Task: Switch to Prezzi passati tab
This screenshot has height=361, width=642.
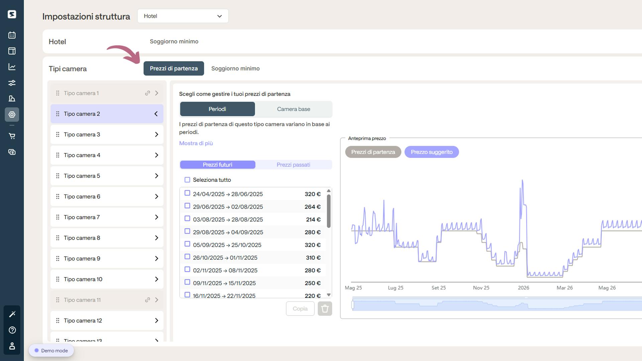Action: click(293, 165)
